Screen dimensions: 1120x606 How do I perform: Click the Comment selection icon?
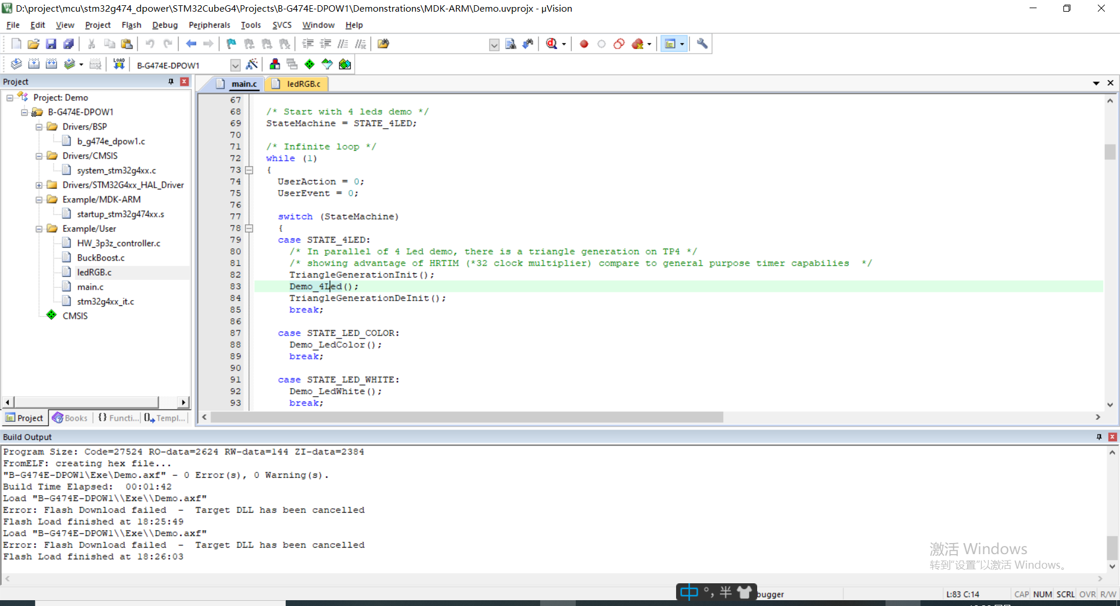[343, 44]
